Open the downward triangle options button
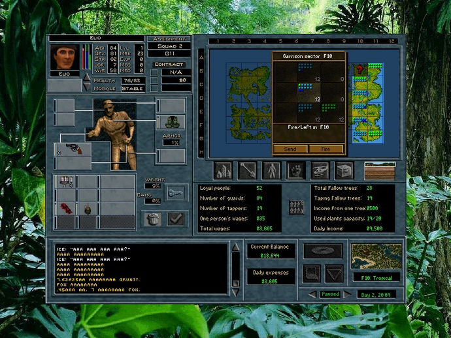The height and width of the screenshot is (338, 451). tap(334, 273)
